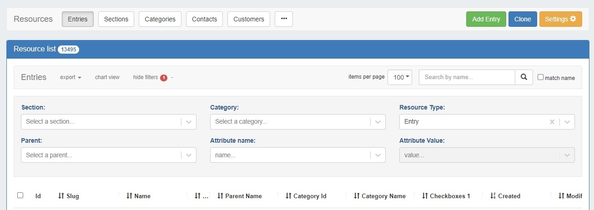Click the magnifying glass search icon
The height and width of the screenshot is (210, 594).
524,77
